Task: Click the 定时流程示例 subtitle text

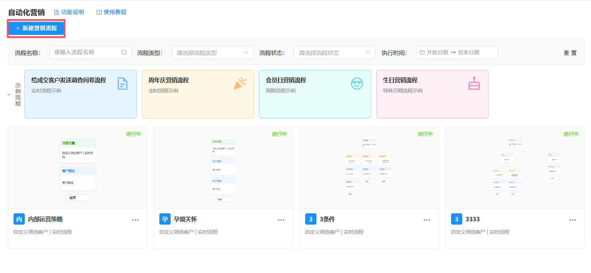Action: (164, 91)
